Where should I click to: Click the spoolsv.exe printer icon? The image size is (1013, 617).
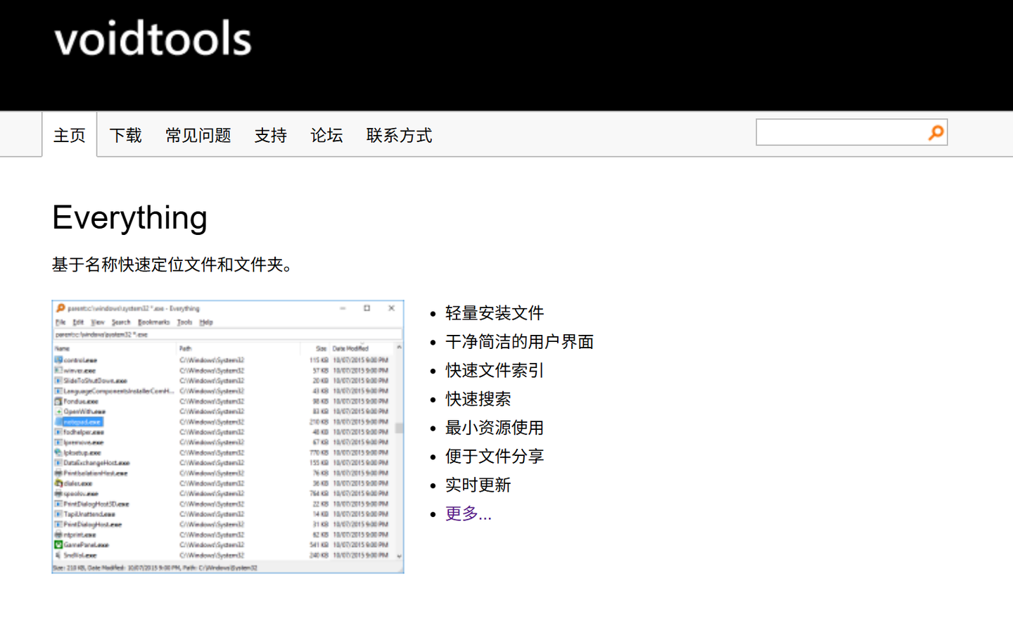point(58,493)
